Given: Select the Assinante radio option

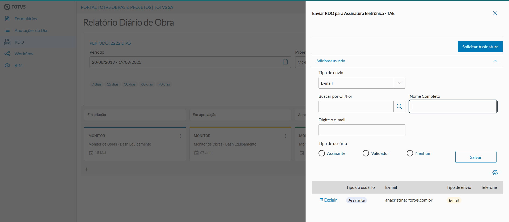Looking at the screenshot, I should (322, 153).
